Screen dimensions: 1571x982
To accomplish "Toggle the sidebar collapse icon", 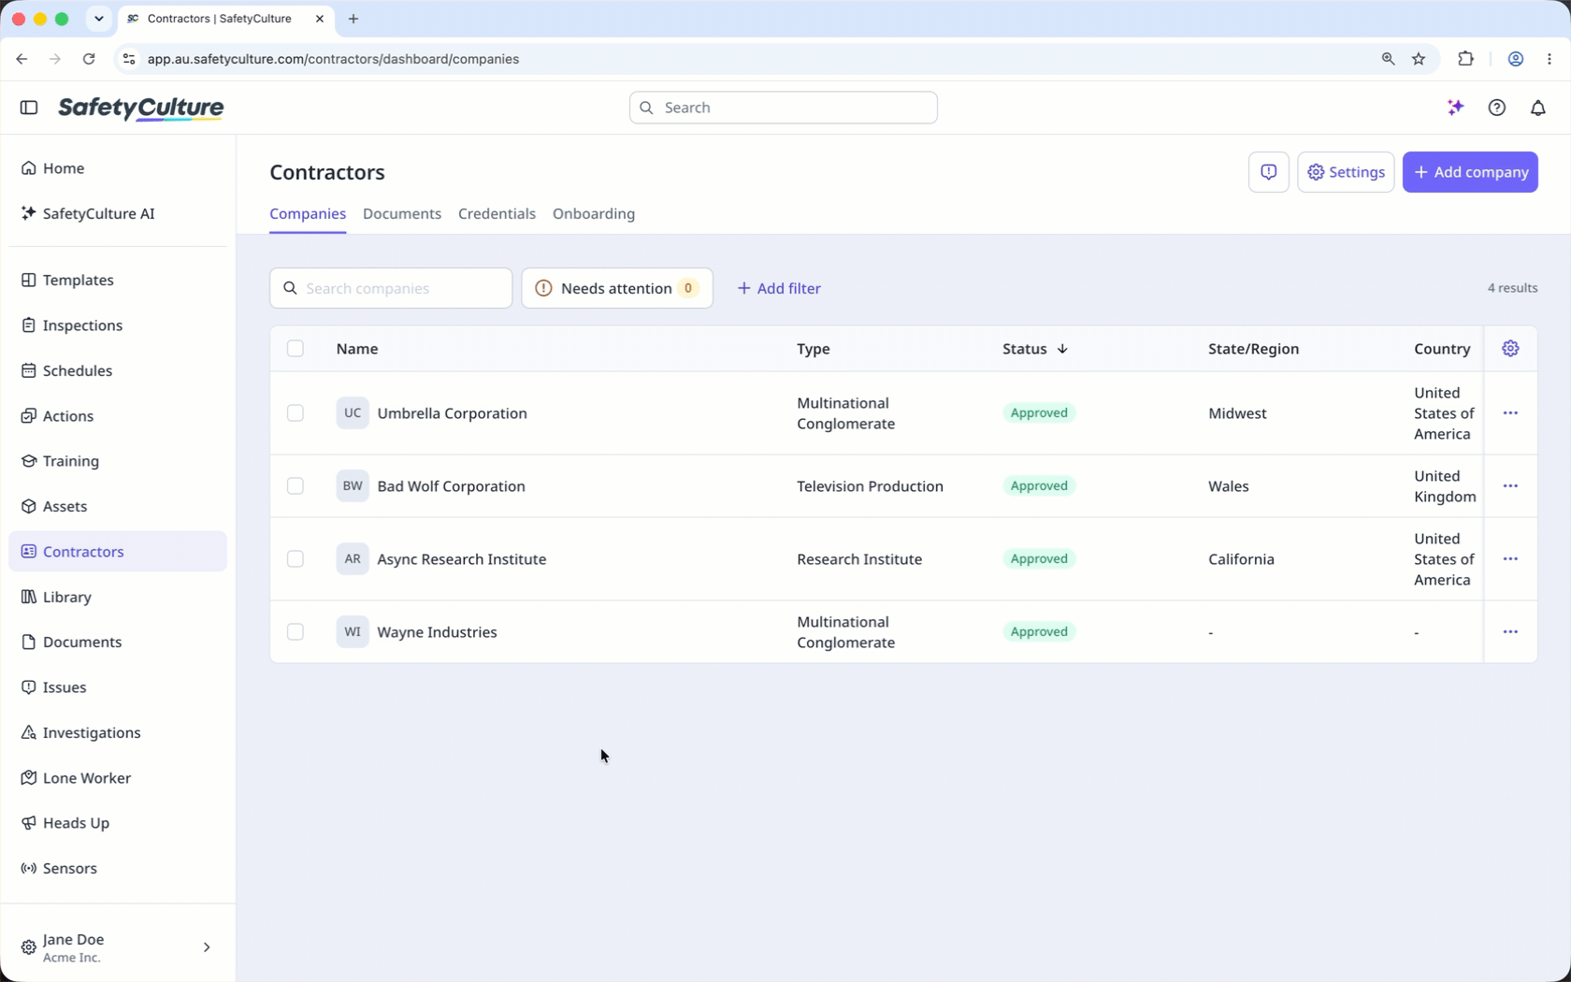I will [x=29, y=108].
